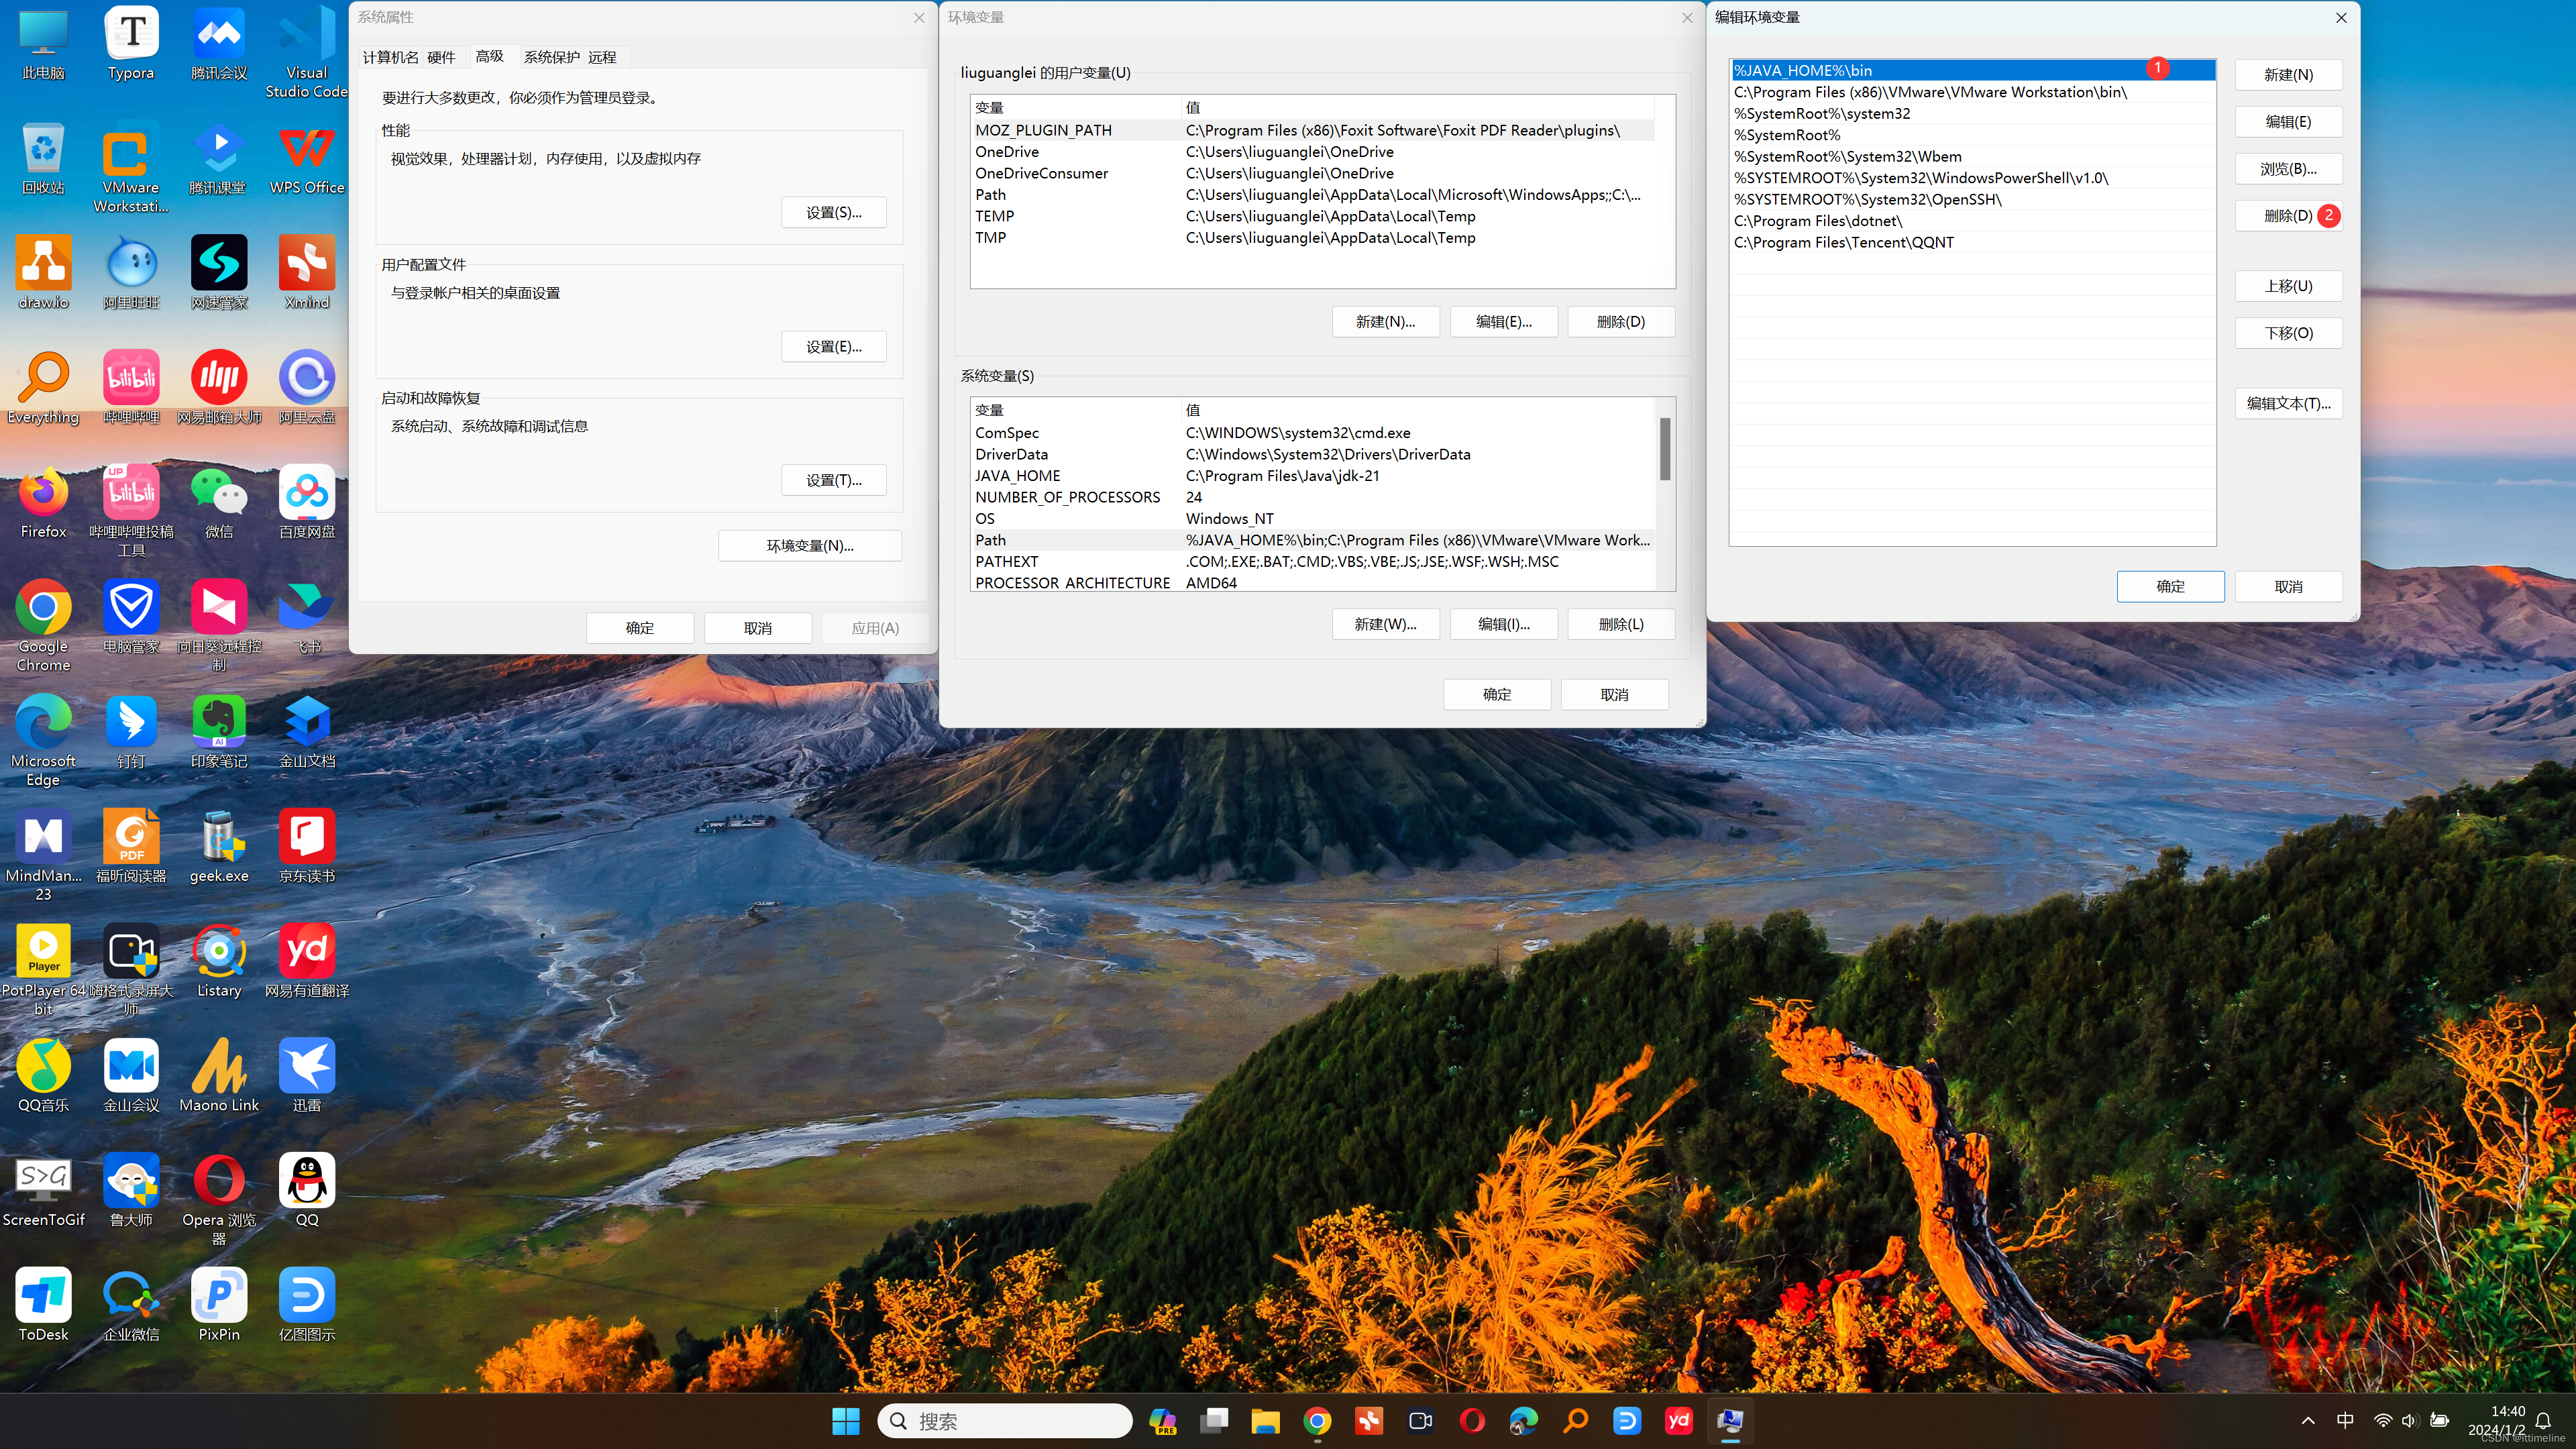Click 新建(N) button in user variables
Viewport: 2576px width, 1449px height.
point(1385,320)
